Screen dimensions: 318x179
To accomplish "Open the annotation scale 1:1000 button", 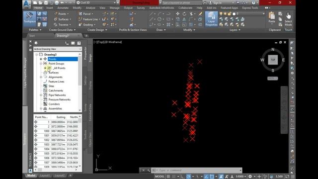I will point(240,177).
